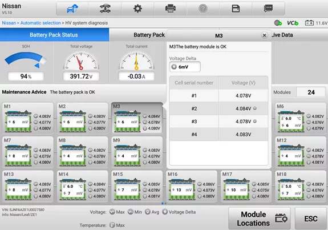The height and width of the screenshot is (230, 328).
Task: Tap the Total current gauge
Action: (x=136, y=60)
